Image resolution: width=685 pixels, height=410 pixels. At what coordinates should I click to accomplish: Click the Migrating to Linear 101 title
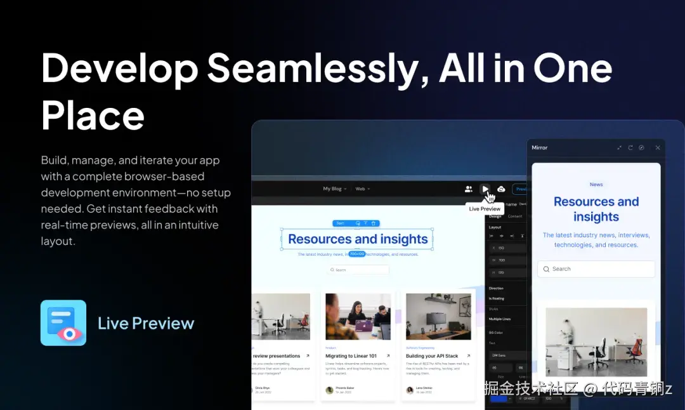tap(351, 356)
